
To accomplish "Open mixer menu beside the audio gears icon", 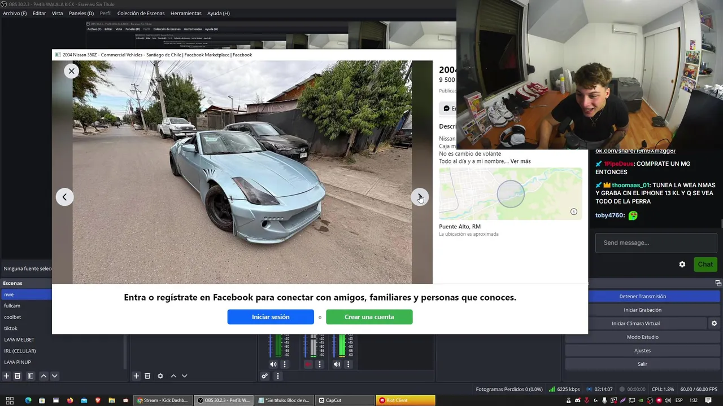I will pos(277,376).
